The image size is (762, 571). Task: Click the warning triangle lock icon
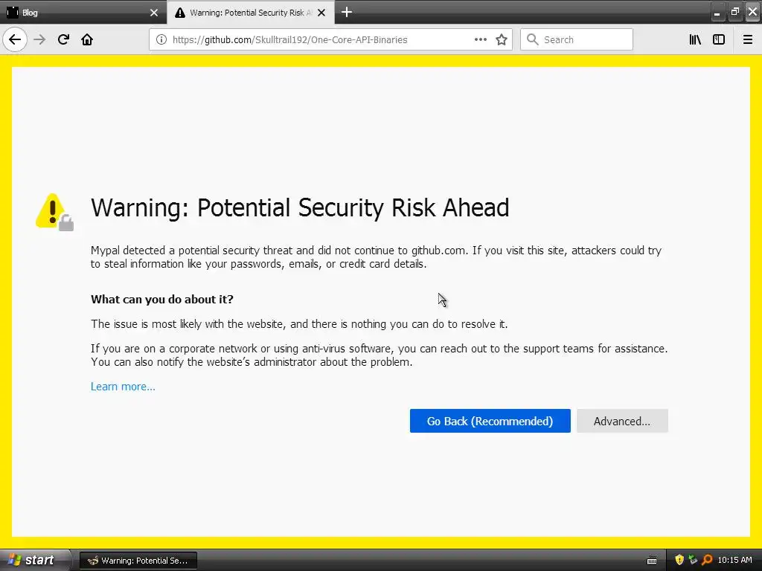coord(54,212)
